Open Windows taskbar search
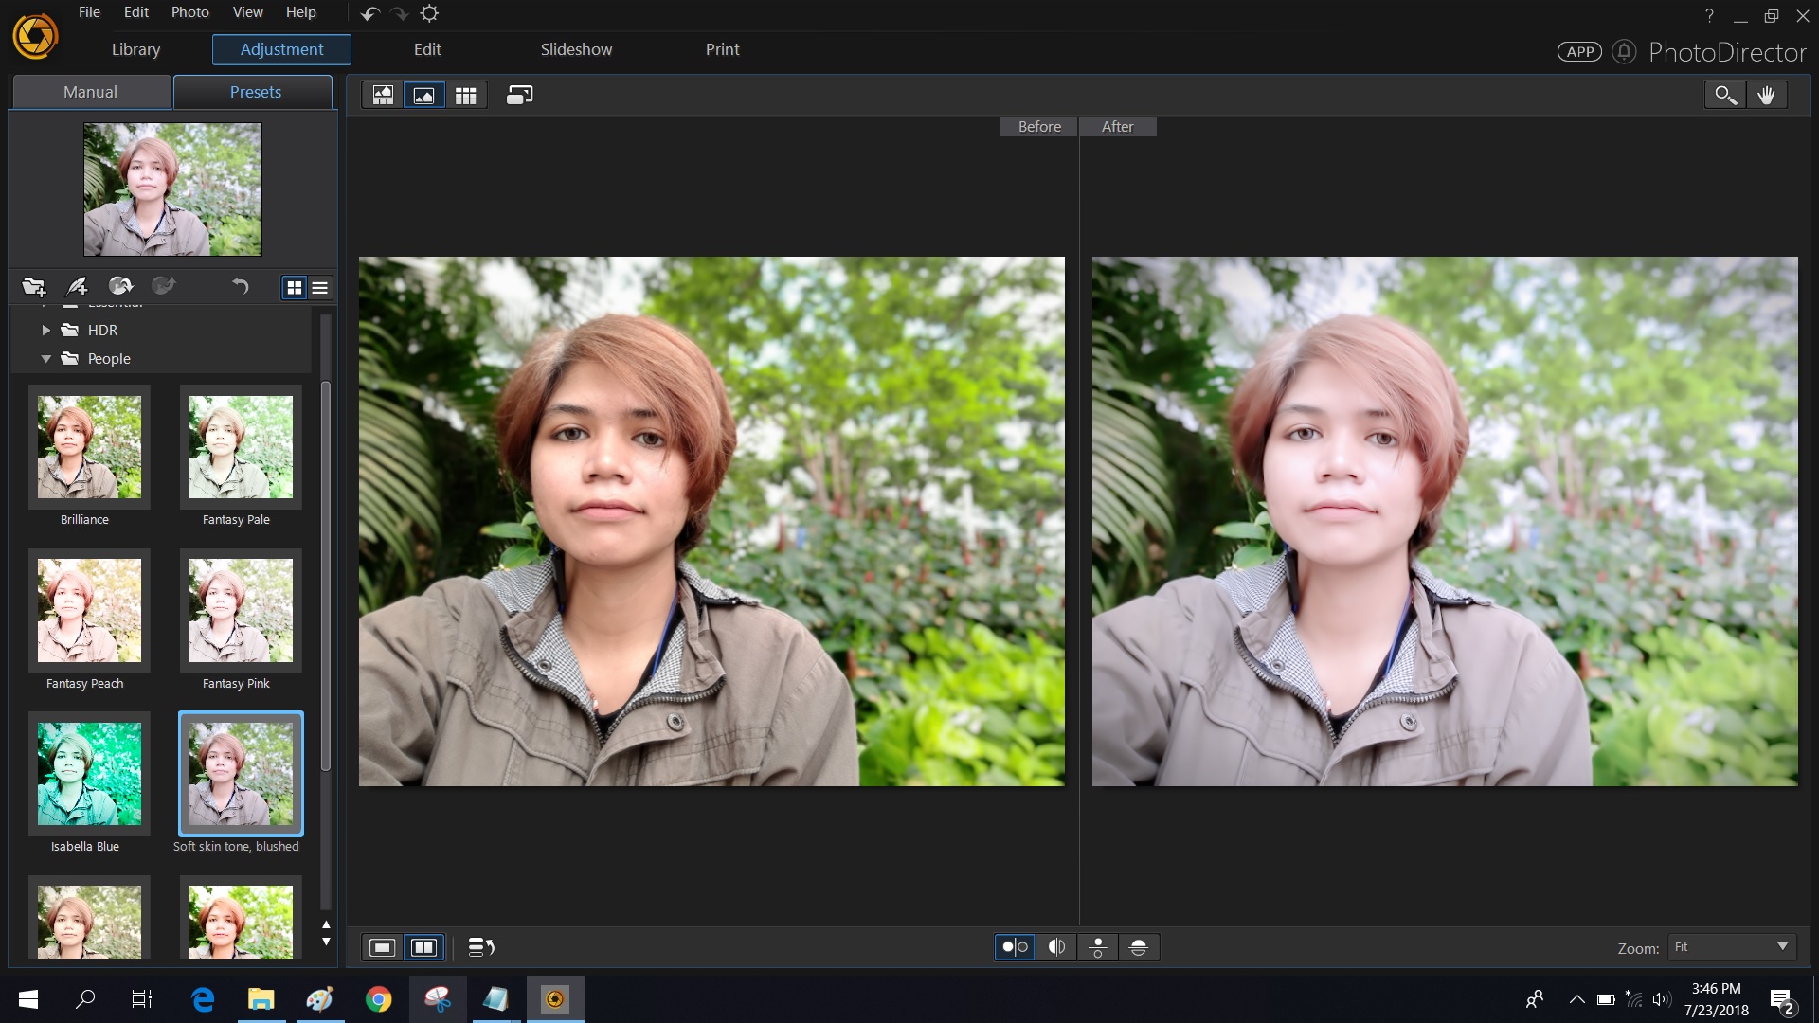Screen dimensions: 1819x1023 click(85, 998)
